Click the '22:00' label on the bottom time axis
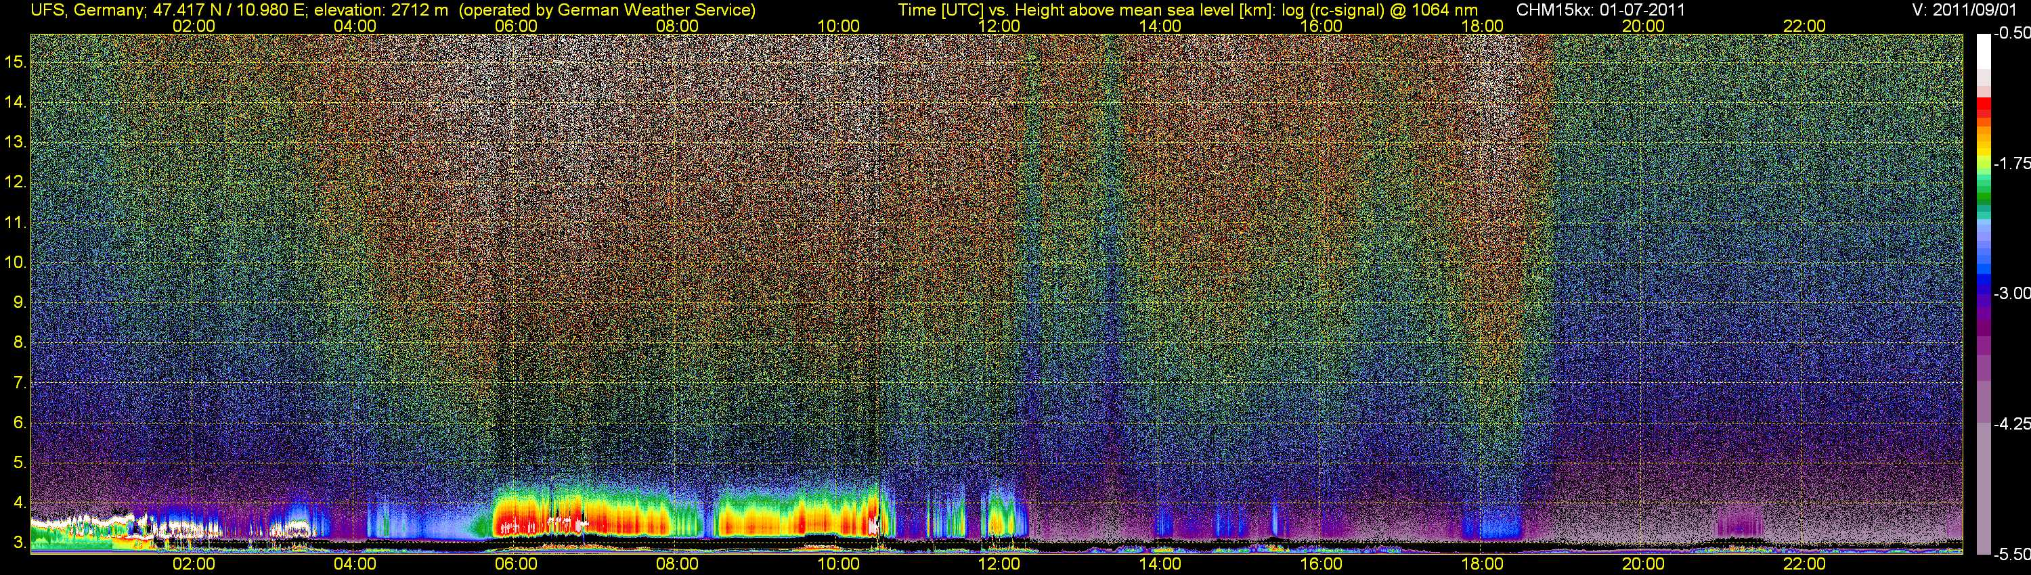Screen dimensions: 2031x575 pos(1805,564)
